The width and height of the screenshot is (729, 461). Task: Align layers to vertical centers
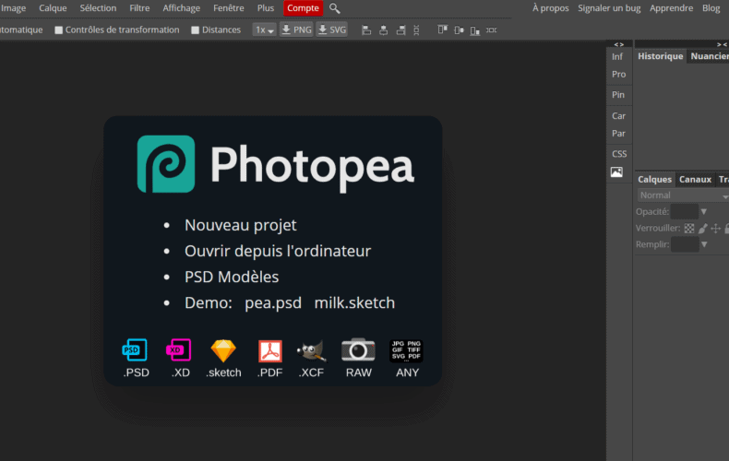(x=459, y=30)
